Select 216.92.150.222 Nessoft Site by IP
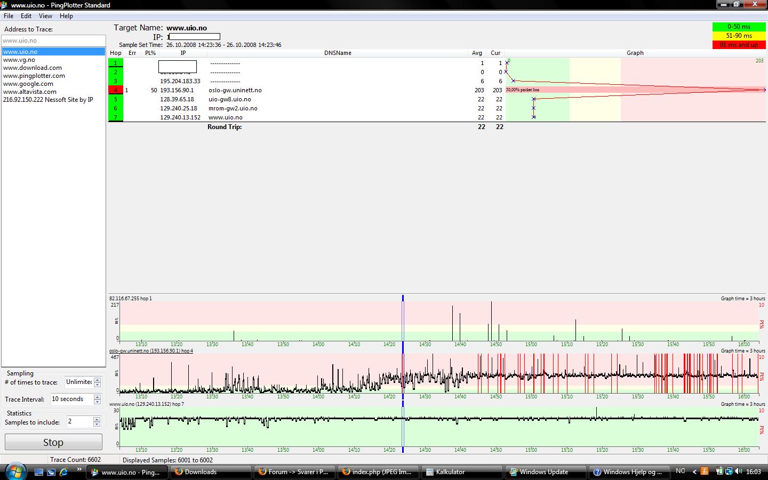The image size is (768, 480). pyautogui.click(x=48, y=100)
